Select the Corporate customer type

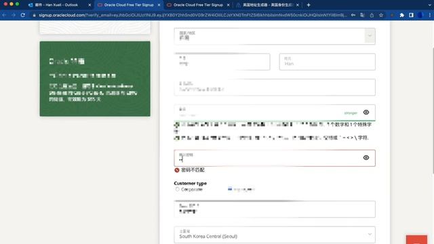pos(178,189)
